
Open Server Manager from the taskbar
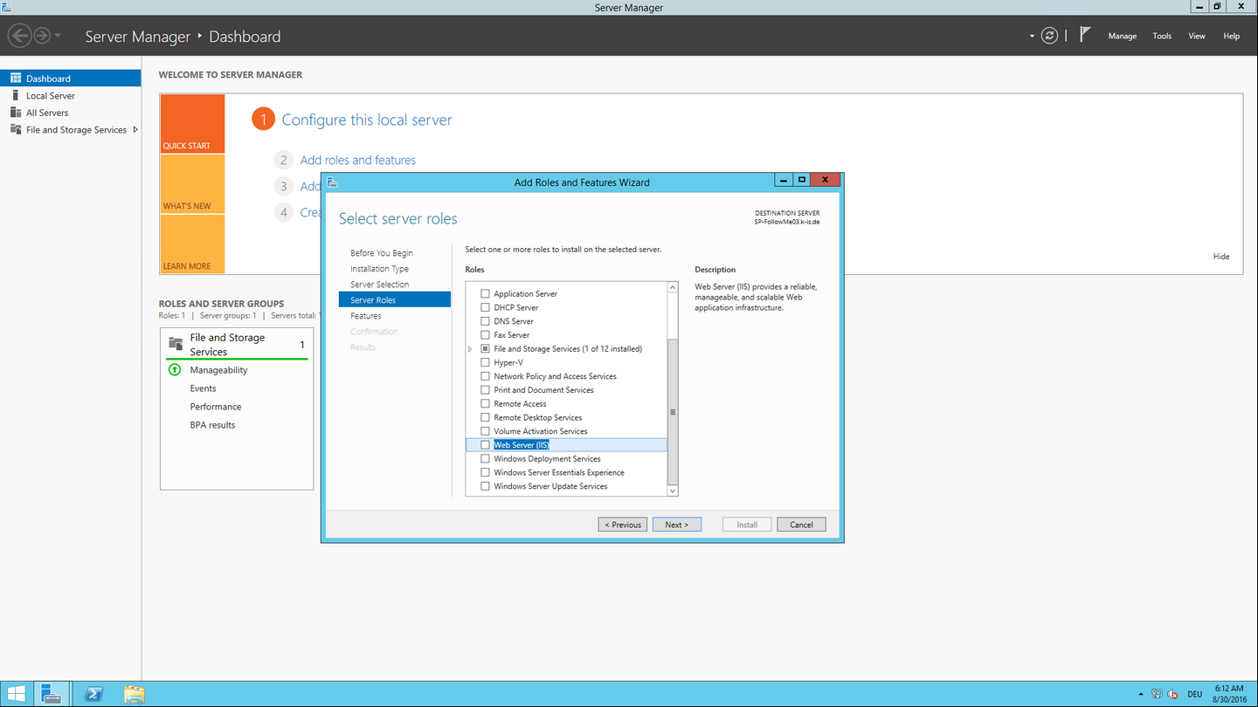pyautogui.click(x=52, y=695)
